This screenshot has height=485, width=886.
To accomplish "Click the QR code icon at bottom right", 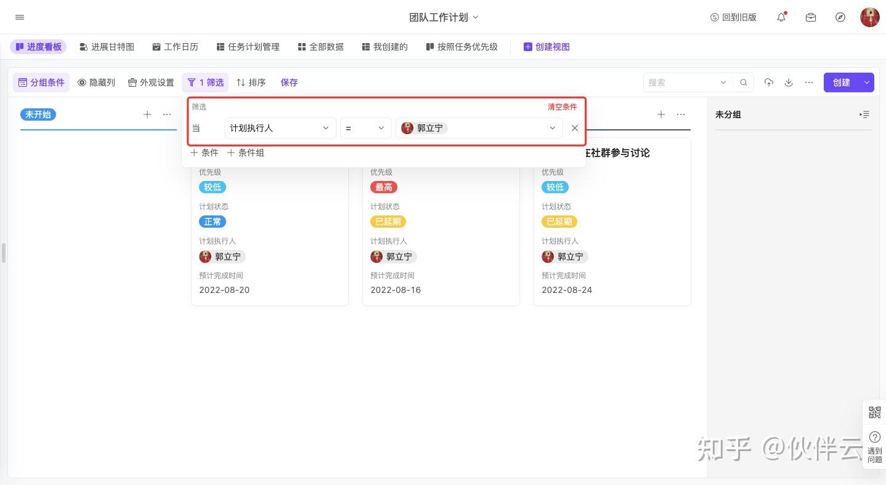I will pyautogui.click(x=875, y=412).
